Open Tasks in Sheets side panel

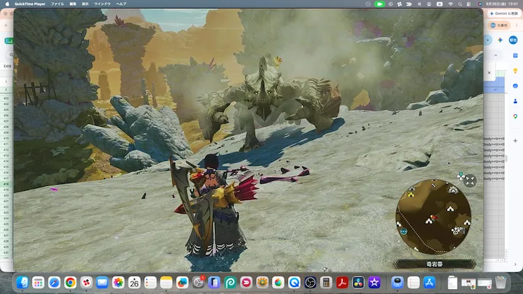(515, 86)
